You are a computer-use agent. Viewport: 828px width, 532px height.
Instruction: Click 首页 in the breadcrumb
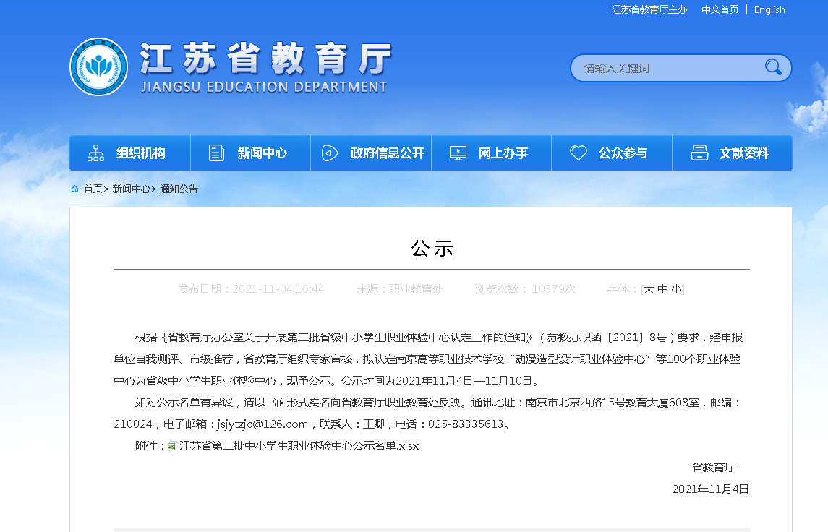pyautogui.click(x=93, y=189)
